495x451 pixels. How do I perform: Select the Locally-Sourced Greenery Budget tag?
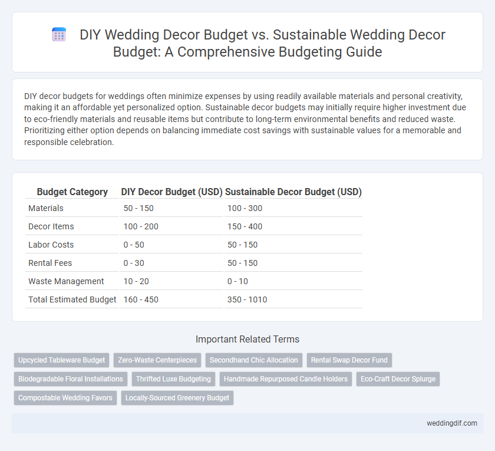pos(177,398)
